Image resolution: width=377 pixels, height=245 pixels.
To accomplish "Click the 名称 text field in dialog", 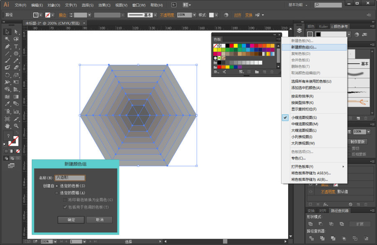I will pyautogui.click(x=70, y=178).
